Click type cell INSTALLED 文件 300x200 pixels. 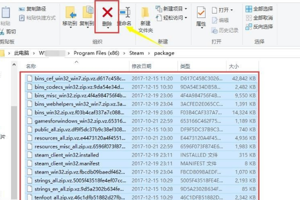(x=199, y=155)
